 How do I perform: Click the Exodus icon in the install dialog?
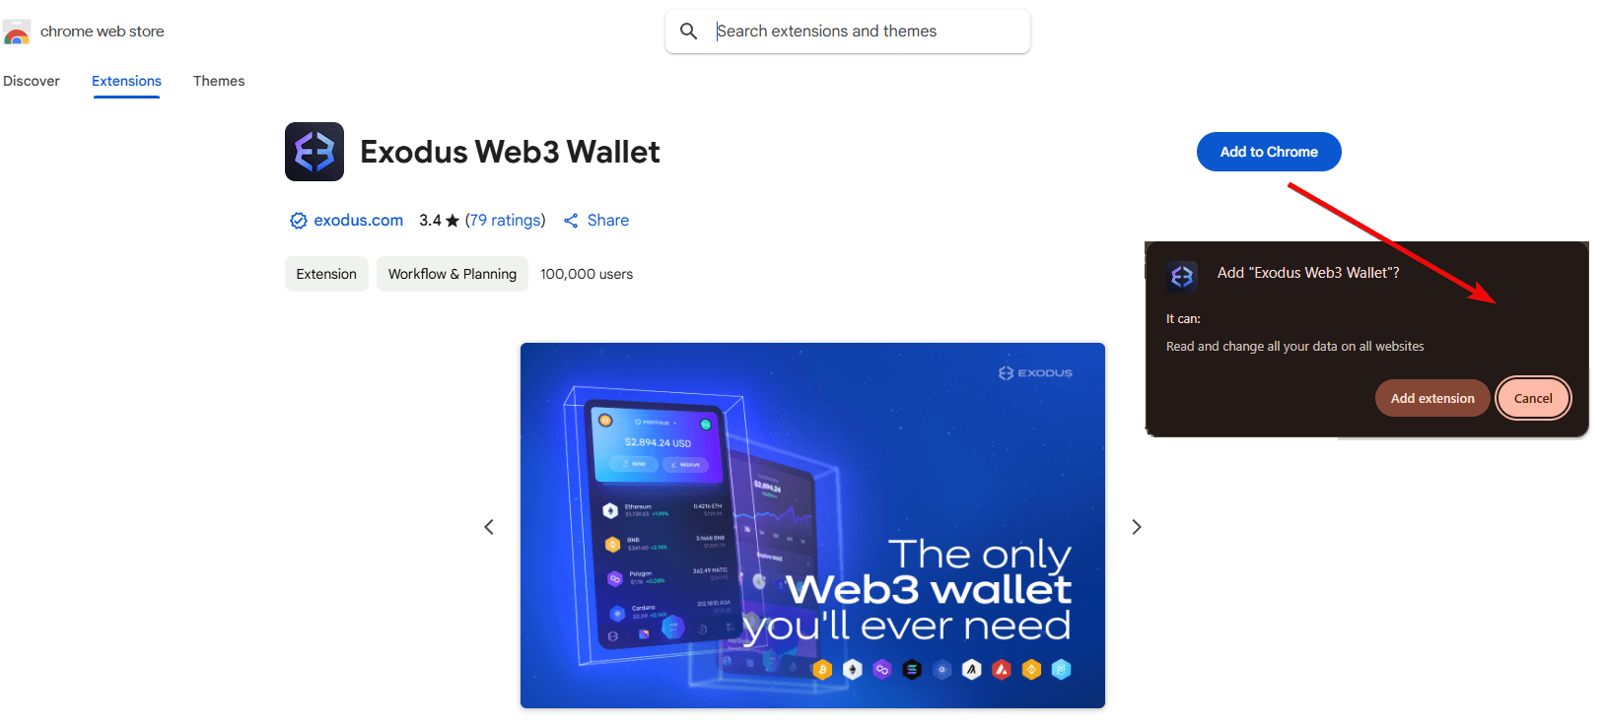(x=1182, y=277)
